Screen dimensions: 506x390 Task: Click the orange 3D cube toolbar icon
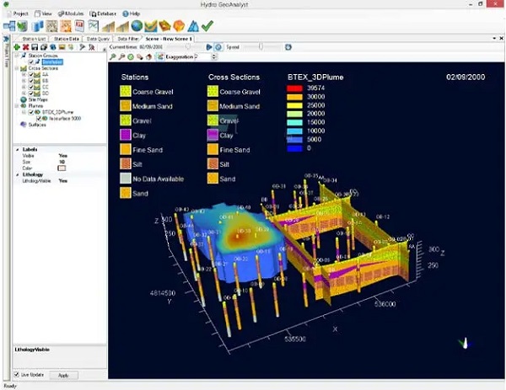(179, 26)
